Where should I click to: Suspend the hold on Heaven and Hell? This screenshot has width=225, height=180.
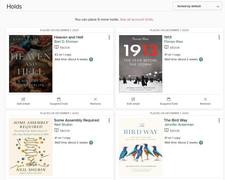(x=59, y=101)
